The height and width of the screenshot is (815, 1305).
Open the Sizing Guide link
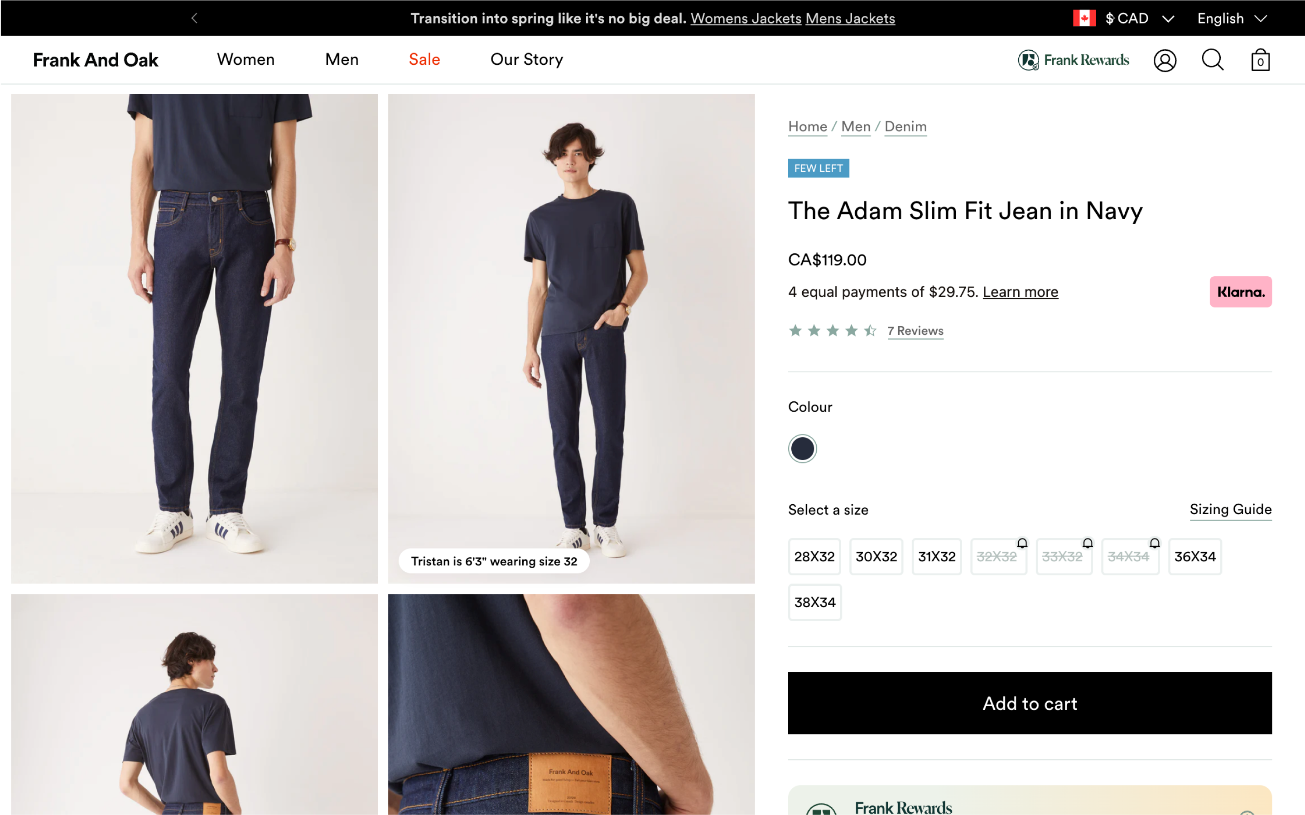[1231, 509]
